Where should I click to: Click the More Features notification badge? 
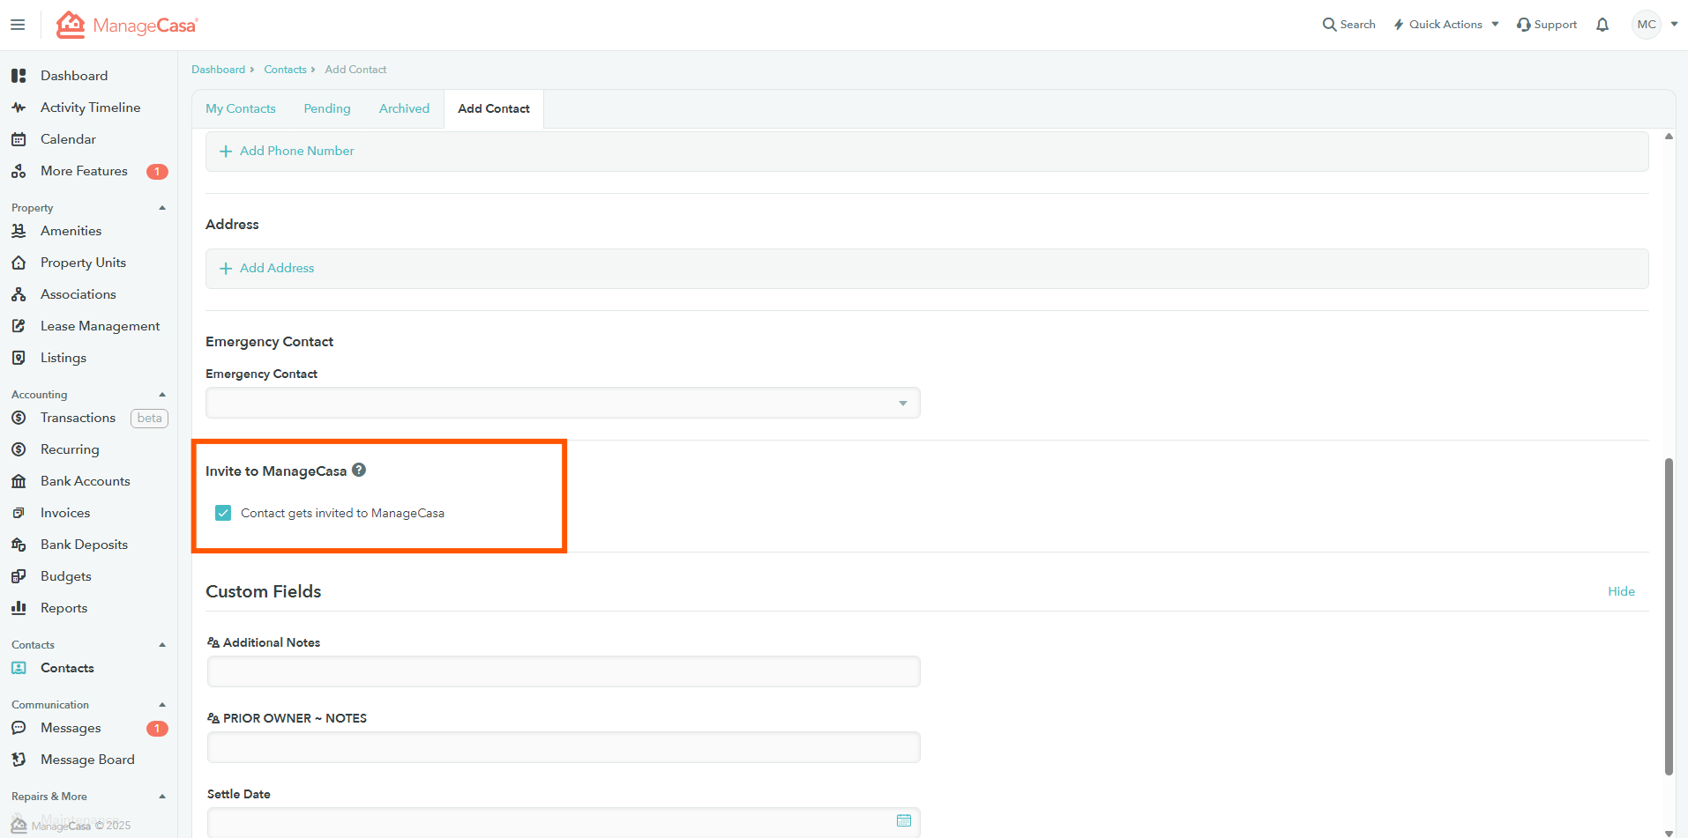[157, 172]
